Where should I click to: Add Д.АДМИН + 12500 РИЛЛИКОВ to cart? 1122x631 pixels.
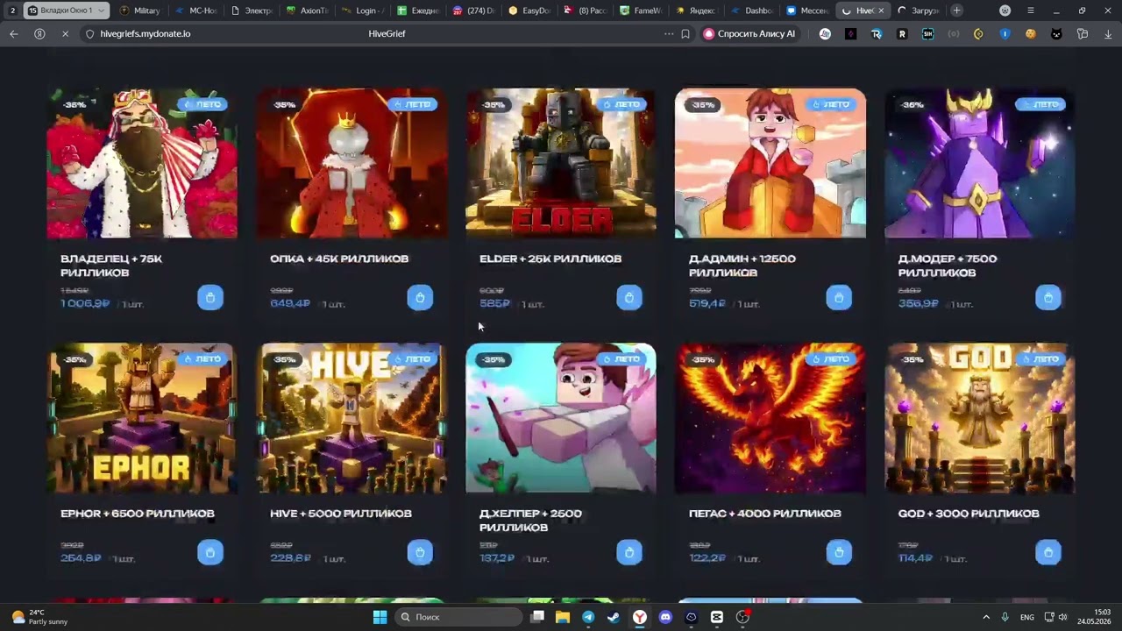839,297
